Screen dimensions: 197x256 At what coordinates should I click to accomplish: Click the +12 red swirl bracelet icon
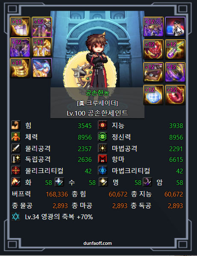(x=153, y=49)
